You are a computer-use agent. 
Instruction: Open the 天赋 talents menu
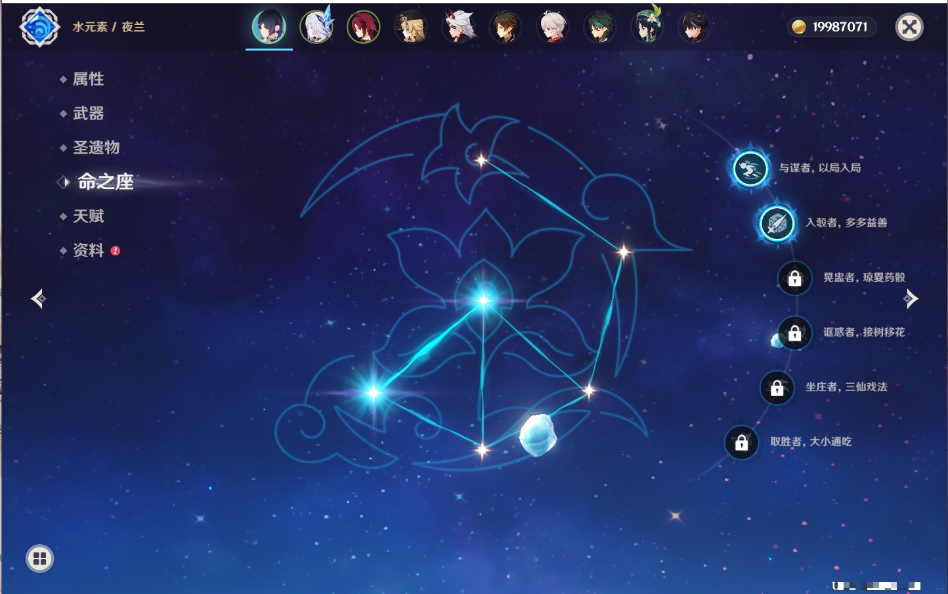89,216
